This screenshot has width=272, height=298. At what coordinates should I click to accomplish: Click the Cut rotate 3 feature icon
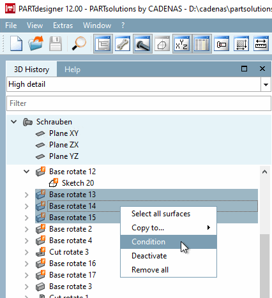(40, 252)
